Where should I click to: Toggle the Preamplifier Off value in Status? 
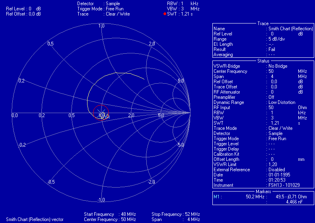tap(272, 97)
